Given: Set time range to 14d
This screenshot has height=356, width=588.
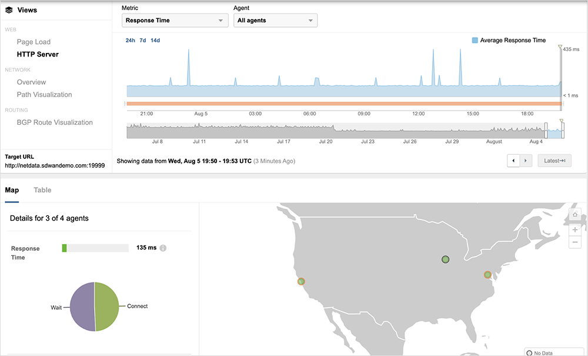Looking at the screenshot, I should click(155, 41).
